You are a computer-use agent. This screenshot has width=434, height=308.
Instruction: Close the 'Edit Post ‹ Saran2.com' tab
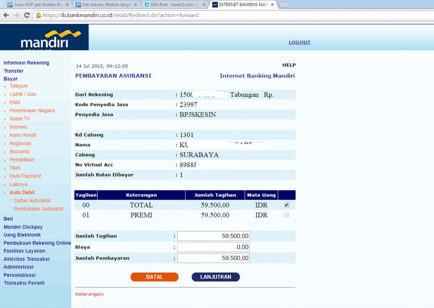[x=204, y=5]
